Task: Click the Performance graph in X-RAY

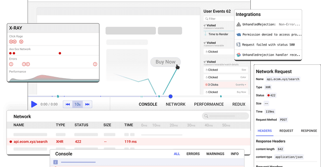Action: tap(53, 78)
